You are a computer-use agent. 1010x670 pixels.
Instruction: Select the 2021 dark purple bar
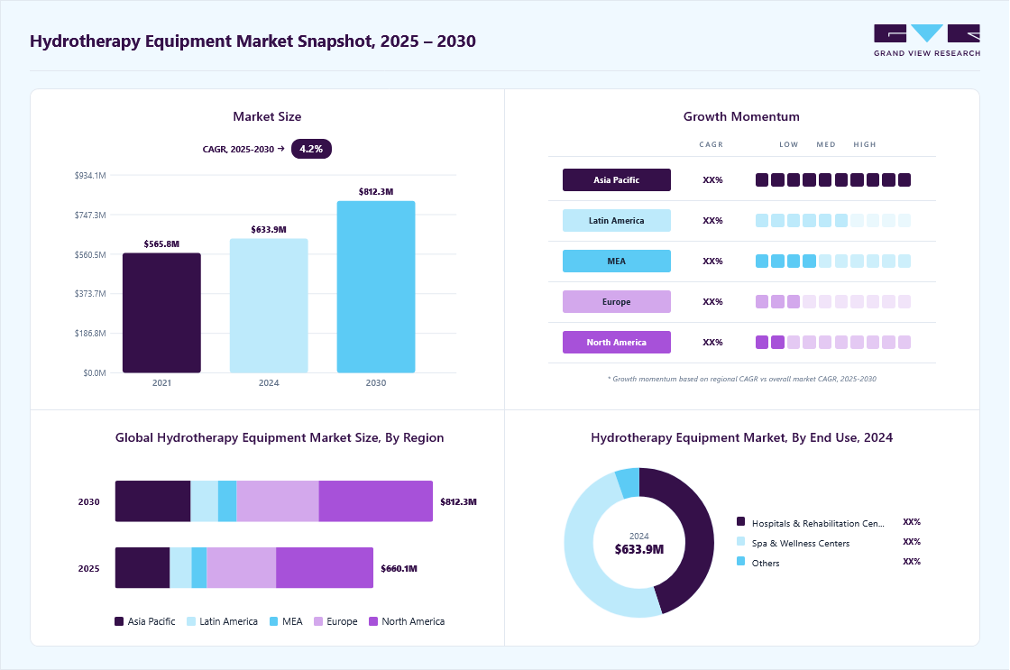coord(161,312)
